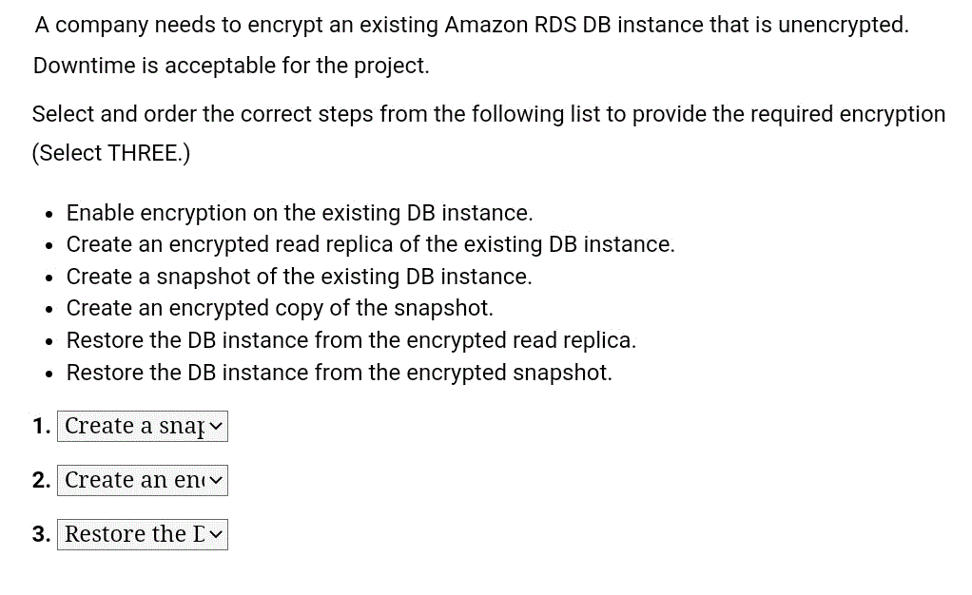Click the 'Enable encryption on the existing DB instance' option
This screenshot has height=595, width=972.
299,213
